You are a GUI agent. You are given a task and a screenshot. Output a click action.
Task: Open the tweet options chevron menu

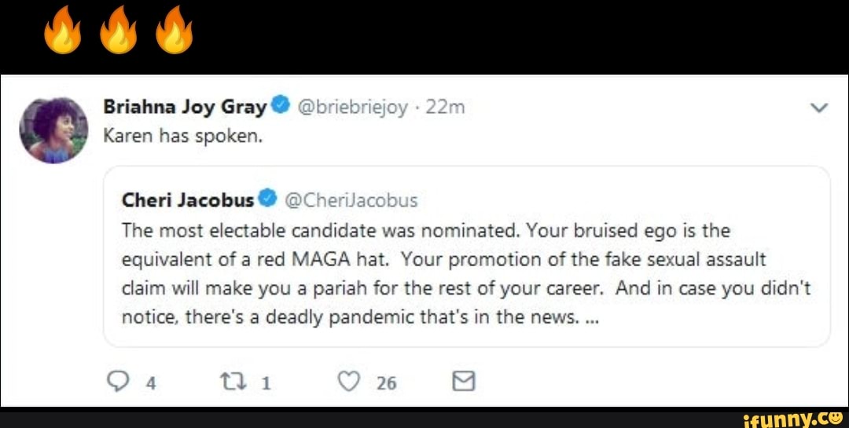[x=819, y=110]
